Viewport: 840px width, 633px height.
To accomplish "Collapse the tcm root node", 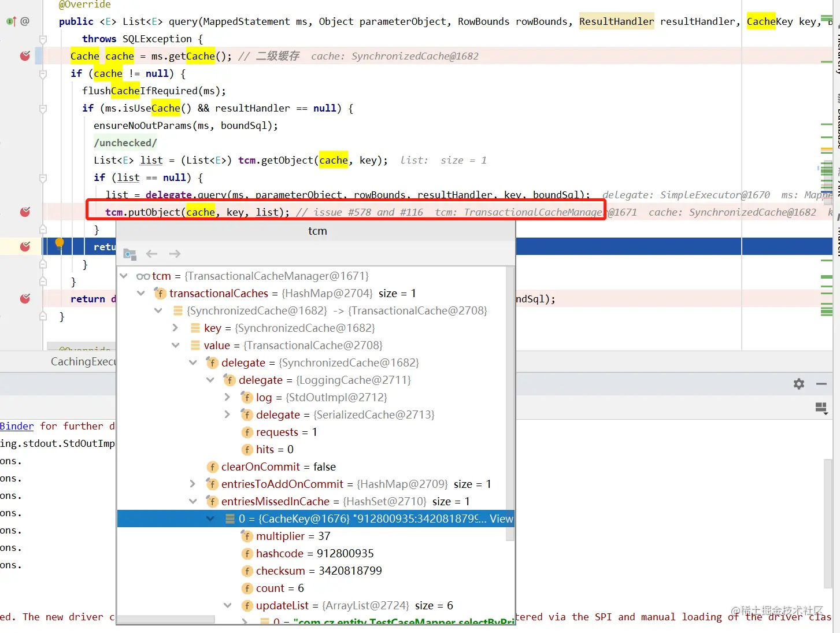I will pos(124,276).
